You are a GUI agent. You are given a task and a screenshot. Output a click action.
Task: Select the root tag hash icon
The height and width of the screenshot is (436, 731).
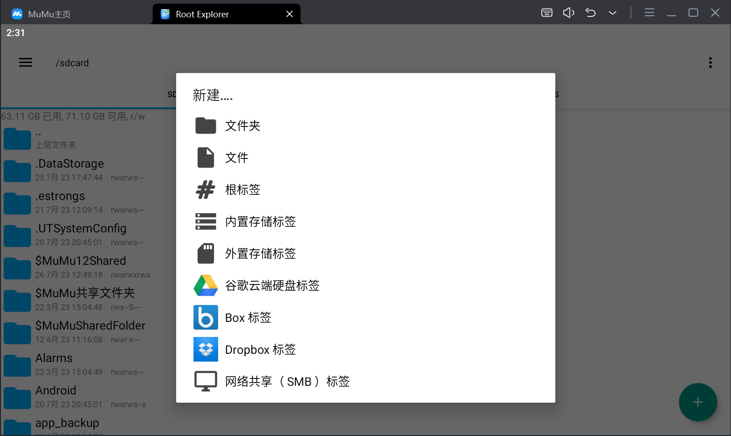(x=206, y=189)
